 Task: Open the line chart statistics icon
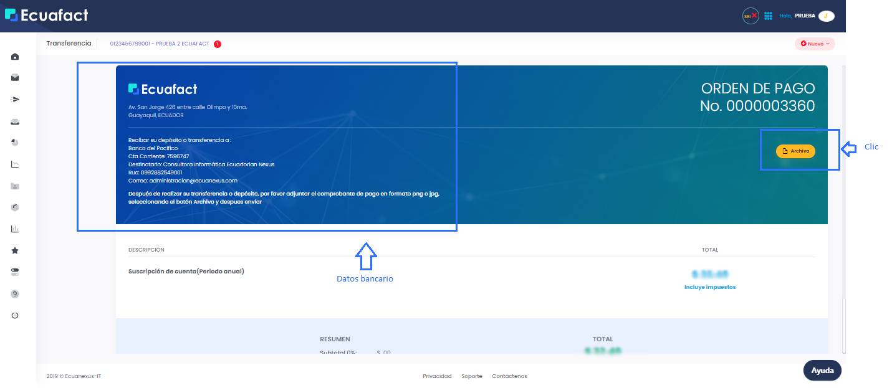tap(15, 164)
